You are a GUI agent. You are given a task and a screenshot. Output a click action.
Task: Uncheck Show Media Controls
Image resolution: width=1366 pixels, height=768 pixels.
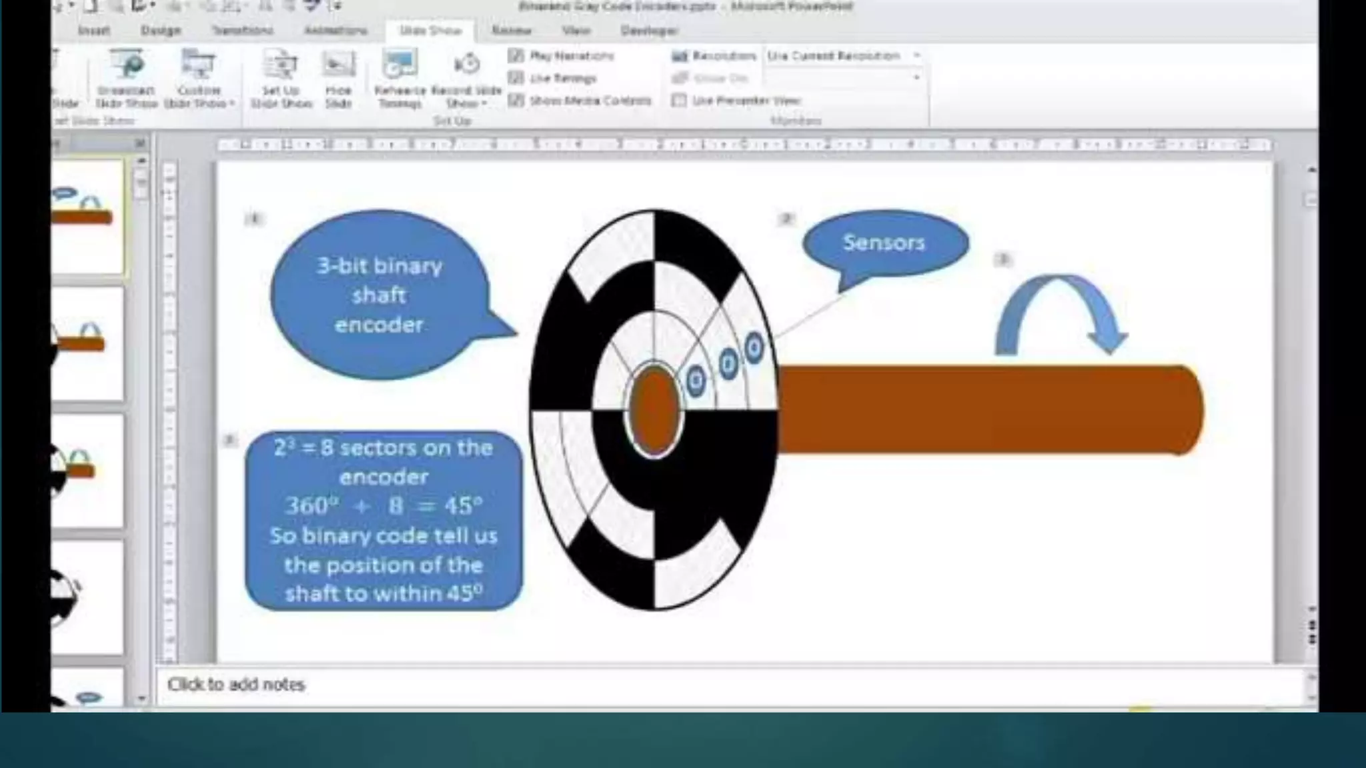tap(516, 101)
